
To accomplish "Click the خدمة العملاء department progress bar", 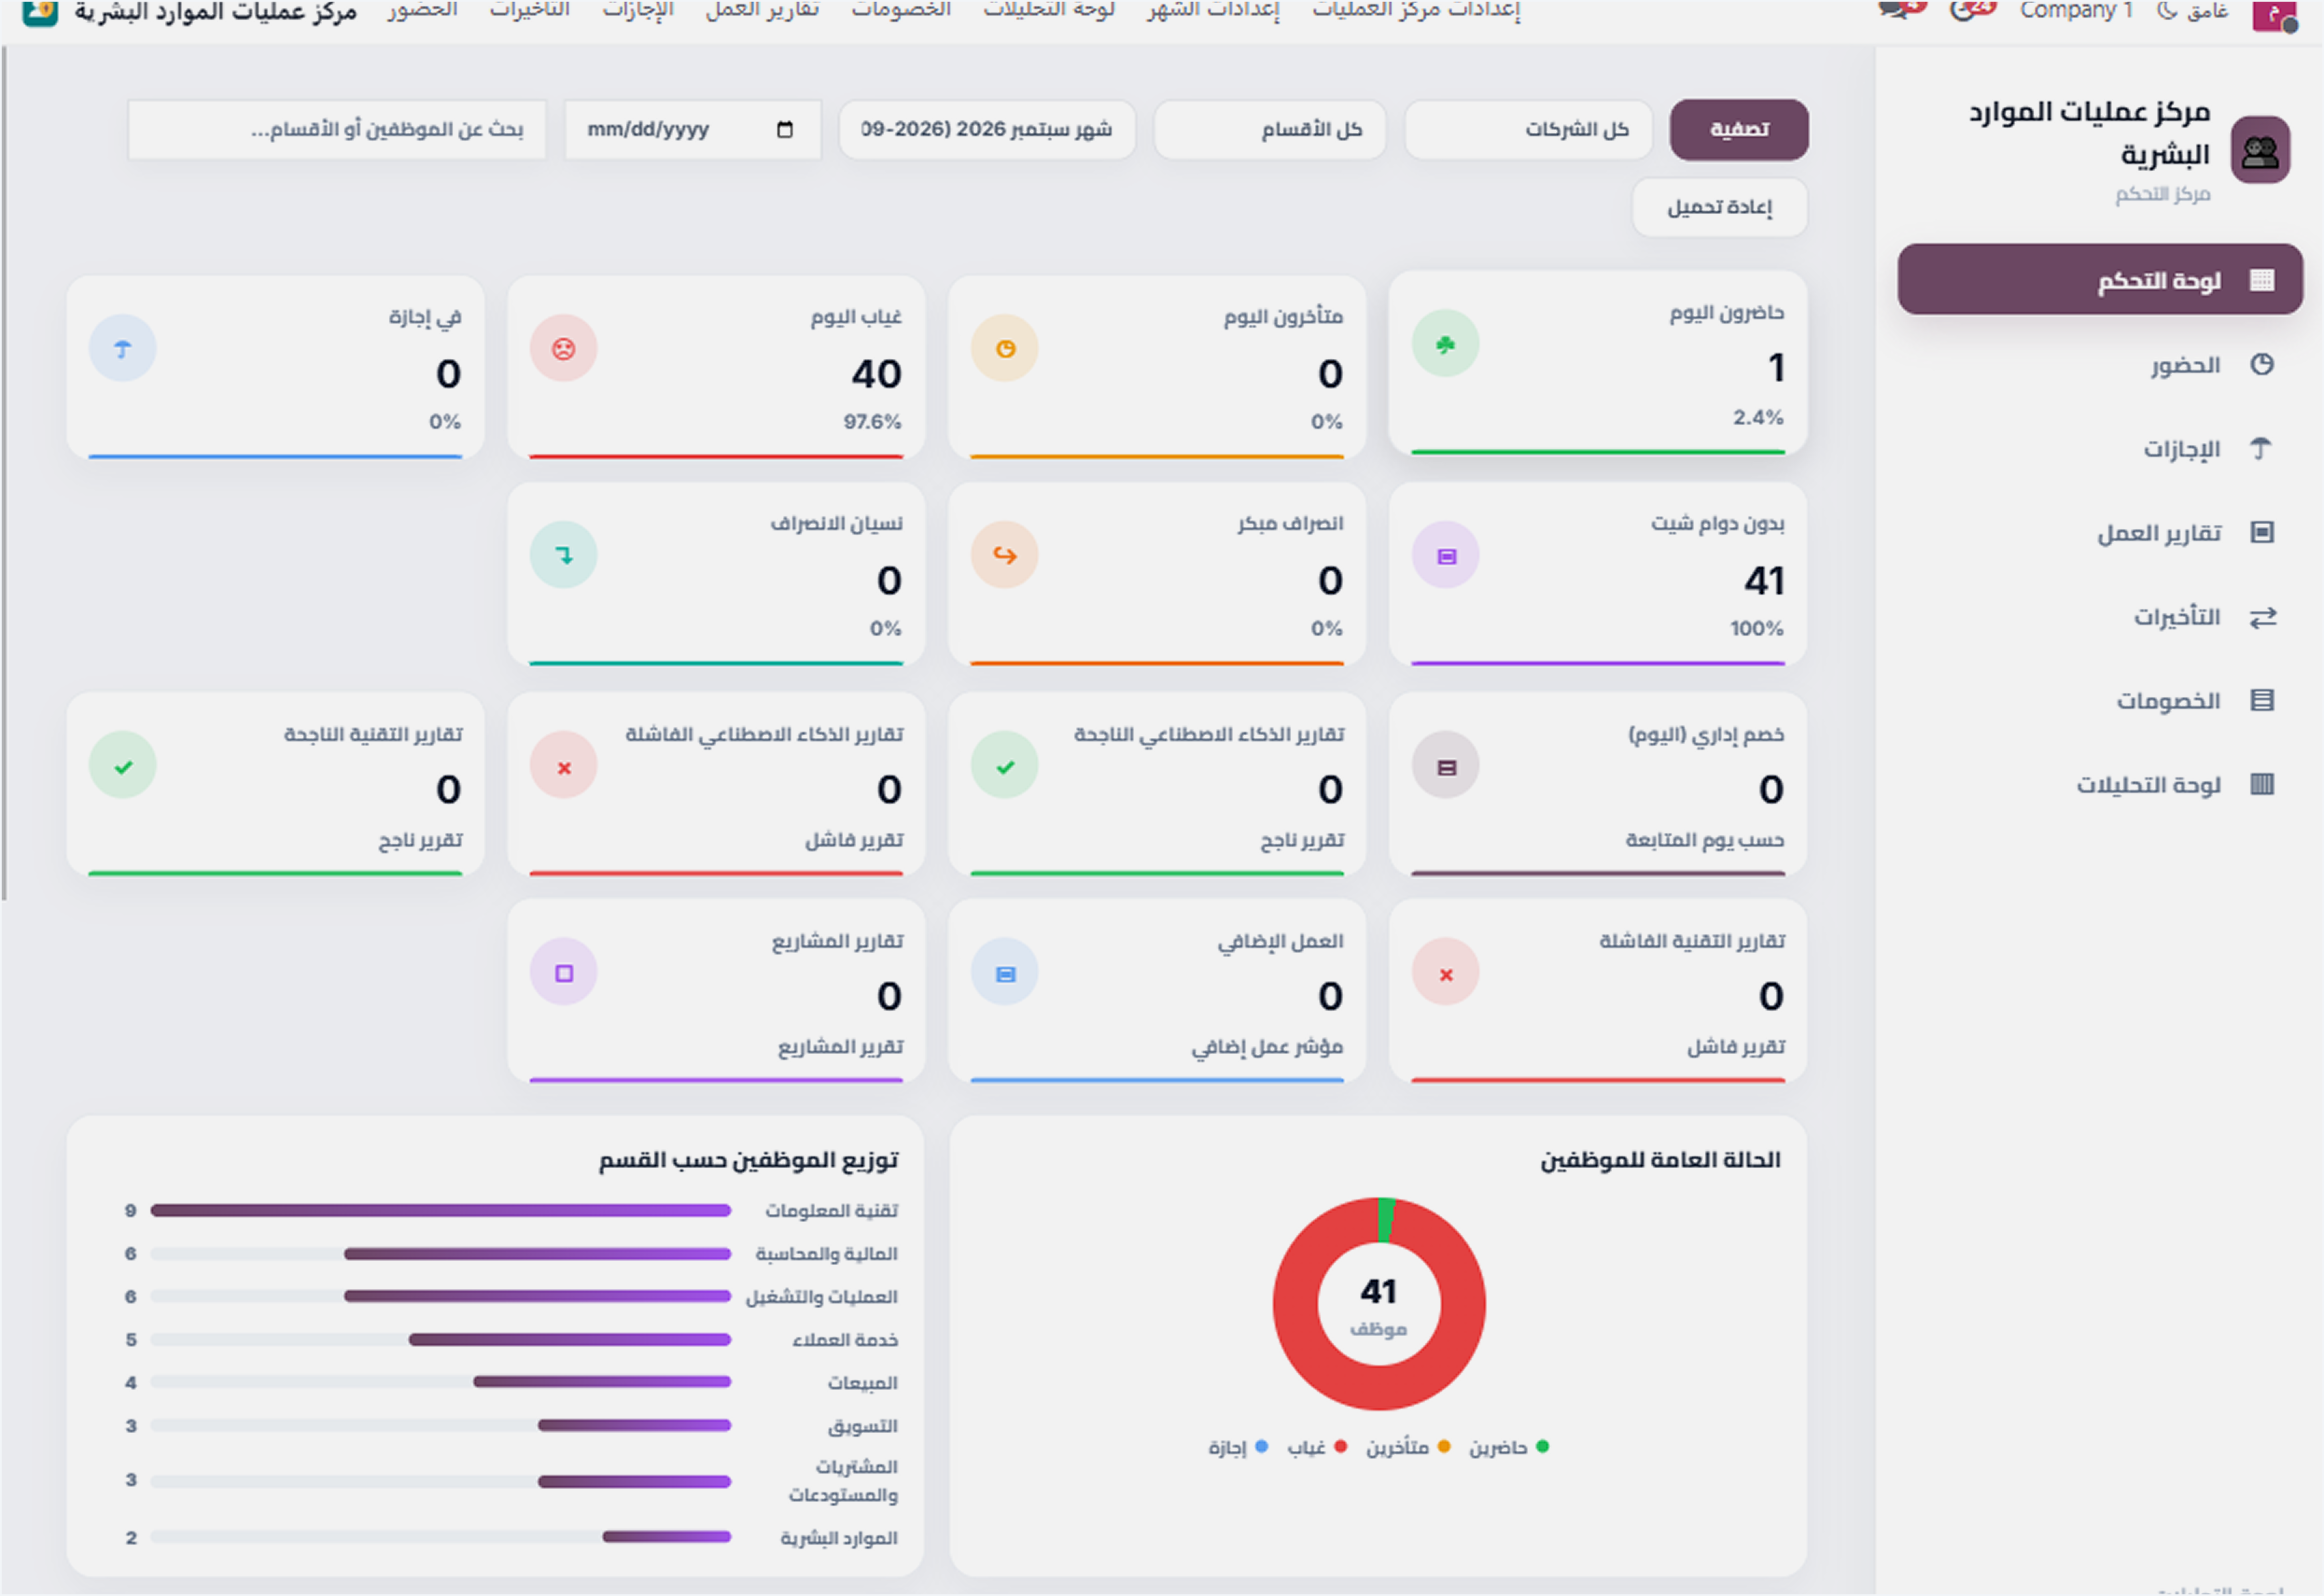I will click(x=441, y=1339).
